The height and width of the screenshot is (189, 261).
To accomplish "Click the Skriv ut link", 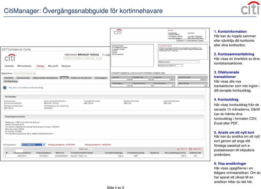I will click(184, 149).
